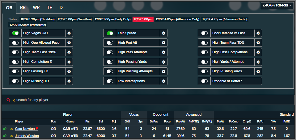Viewport: 296px width, 140px height.
Task: Open settings gear for High Opp Allowed Pace
Action: pyautogui.click(x=69, y=43)
